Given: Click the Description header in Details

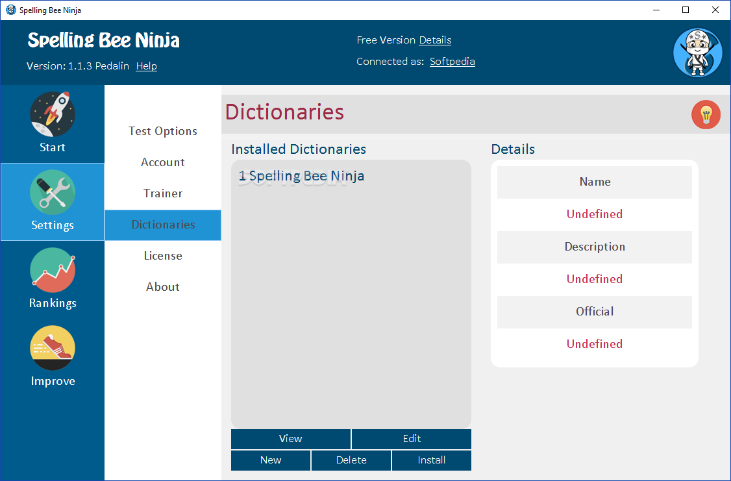Looking at the screenshot, I should pos(595,247).
